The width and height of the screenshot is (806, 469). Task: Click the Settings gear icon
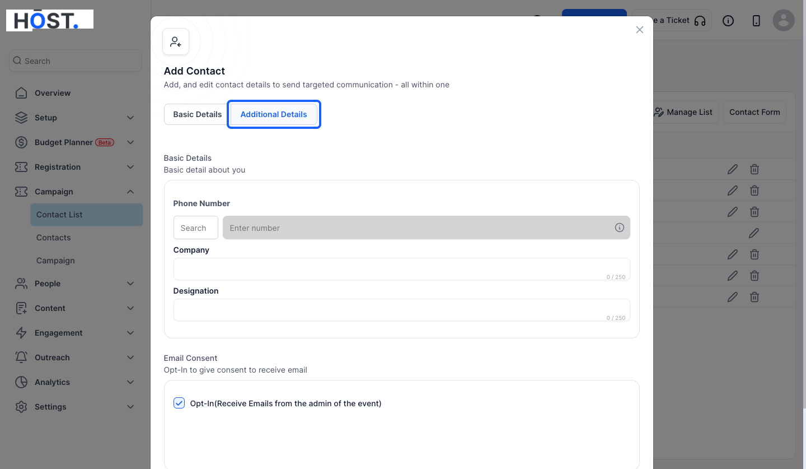click(x=21, y=407)
